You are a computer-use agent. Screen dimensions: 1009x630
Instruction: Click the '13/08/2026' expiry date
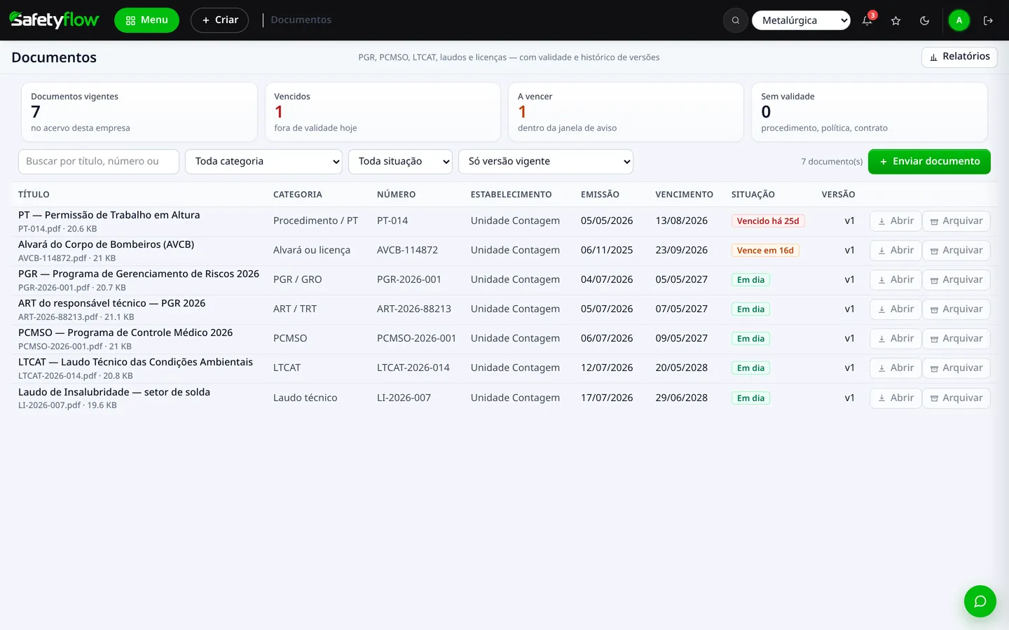(682, 220)
